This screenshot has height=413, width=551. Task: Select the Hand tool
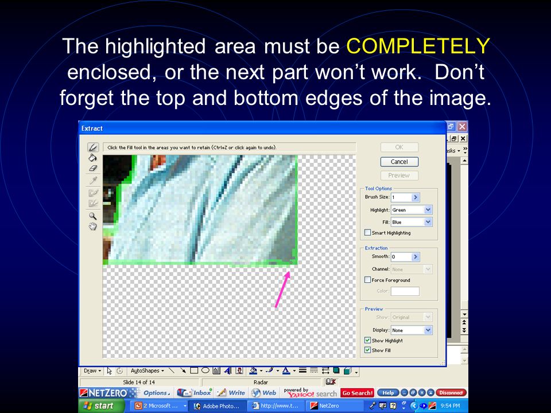tap(93, 227)
